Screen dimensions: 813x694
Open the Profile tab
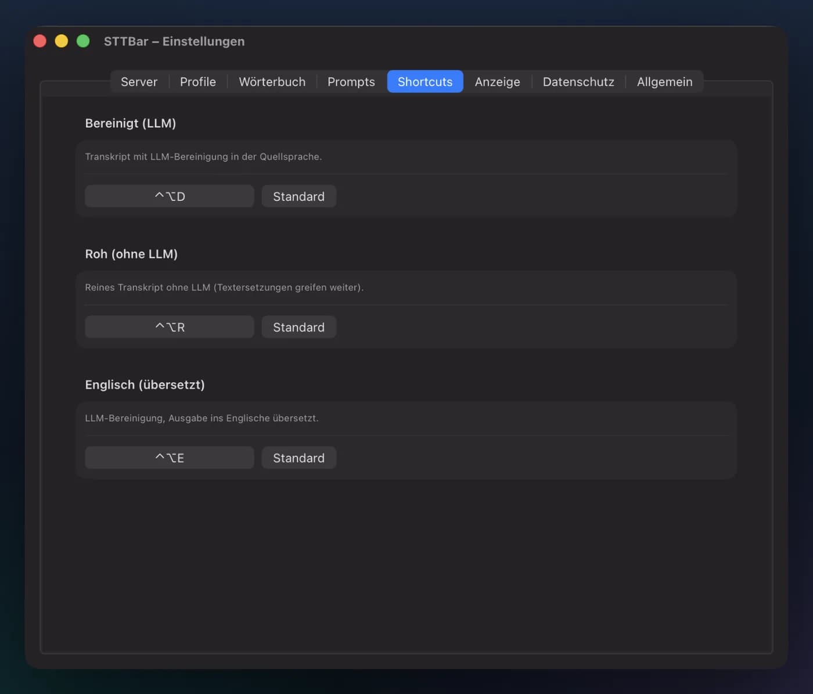click(x=198, y=82)
